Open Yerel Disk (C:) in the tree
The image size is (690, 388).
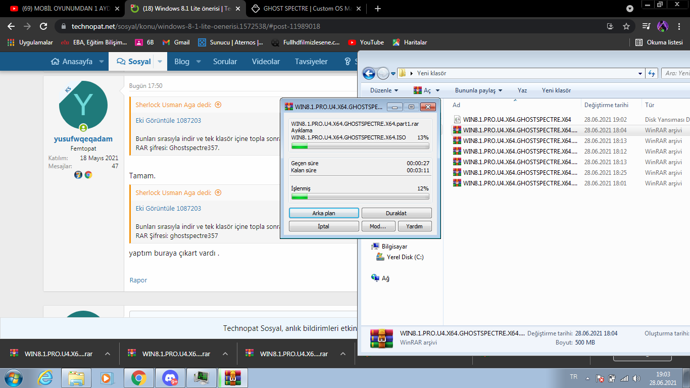pyautogui.click(x=400, y=257)
